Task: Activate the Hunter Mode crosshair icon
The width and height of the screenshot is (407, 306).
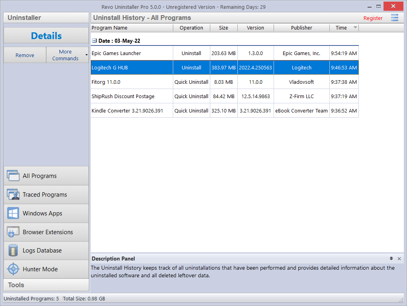Action: click(x=13, y=269)
